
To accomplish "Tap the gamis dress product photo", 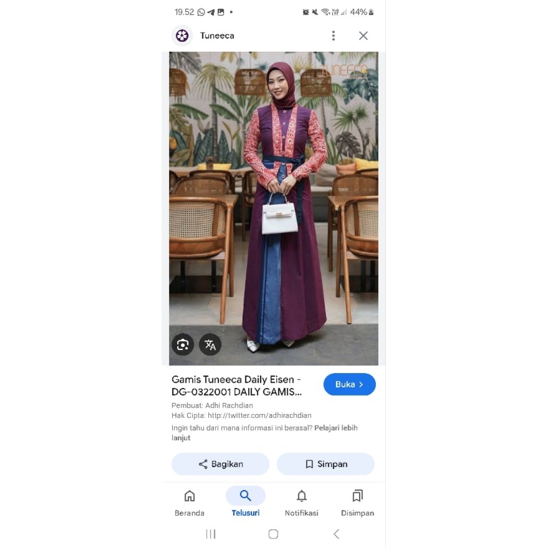I will click(x=273, y=208).
